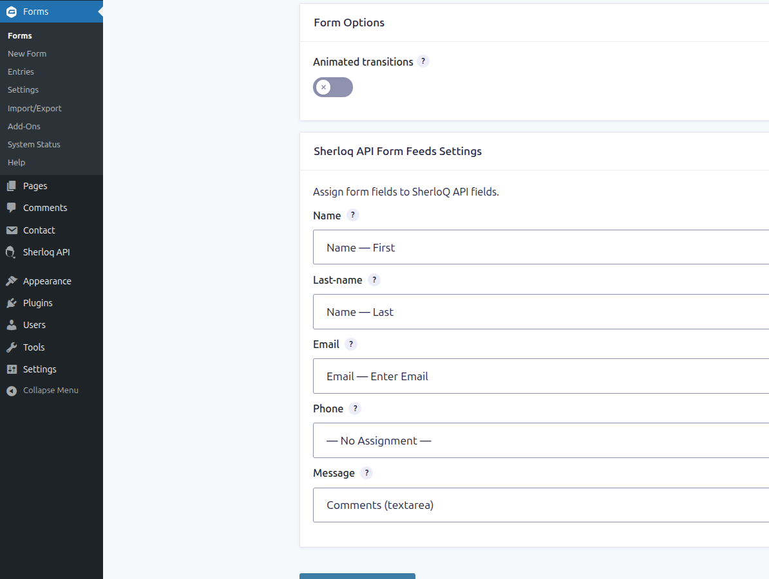Toggle the Animated transitions switch
Viewport: 769px width, 579px height.
pos(333,87)
